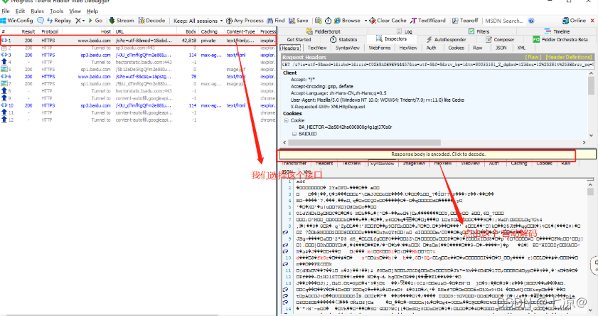Open the Get Started tab
This screenshot has height=316, width=598.
pos(299,39)
